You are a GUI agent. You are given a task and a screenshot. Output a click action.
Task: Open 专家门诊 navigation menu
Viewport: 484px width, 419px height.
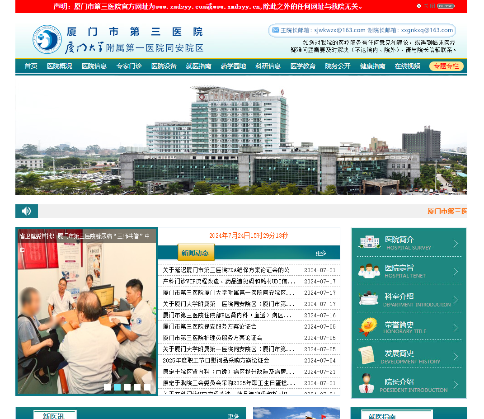(129, 66)
